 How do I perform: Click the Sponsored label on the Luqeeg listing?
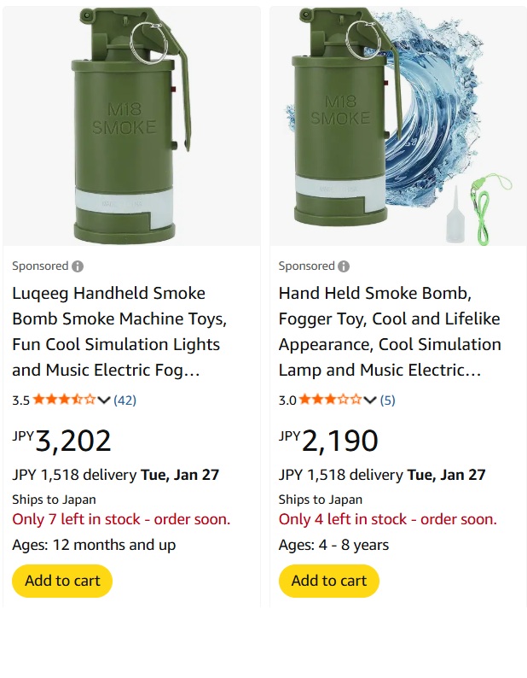(40, 266)
